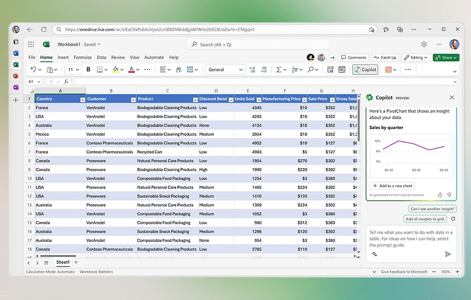The width and height of the screenshot is (471, 300).
Task: Toggle the font color red
Action: coord(132,70)
